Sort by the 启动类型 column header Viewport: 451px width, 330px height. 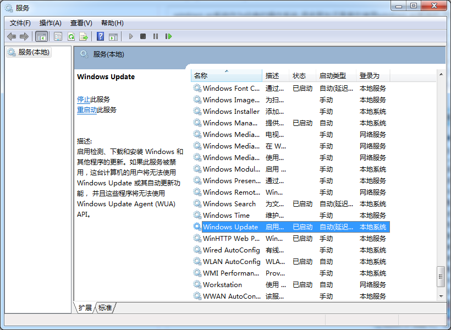tap(336, 76)
